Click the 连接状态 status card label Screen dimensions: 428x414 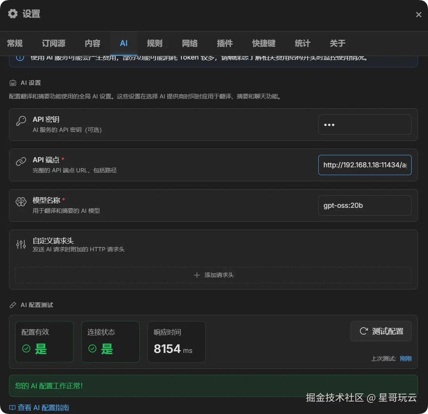pos(101,332)
